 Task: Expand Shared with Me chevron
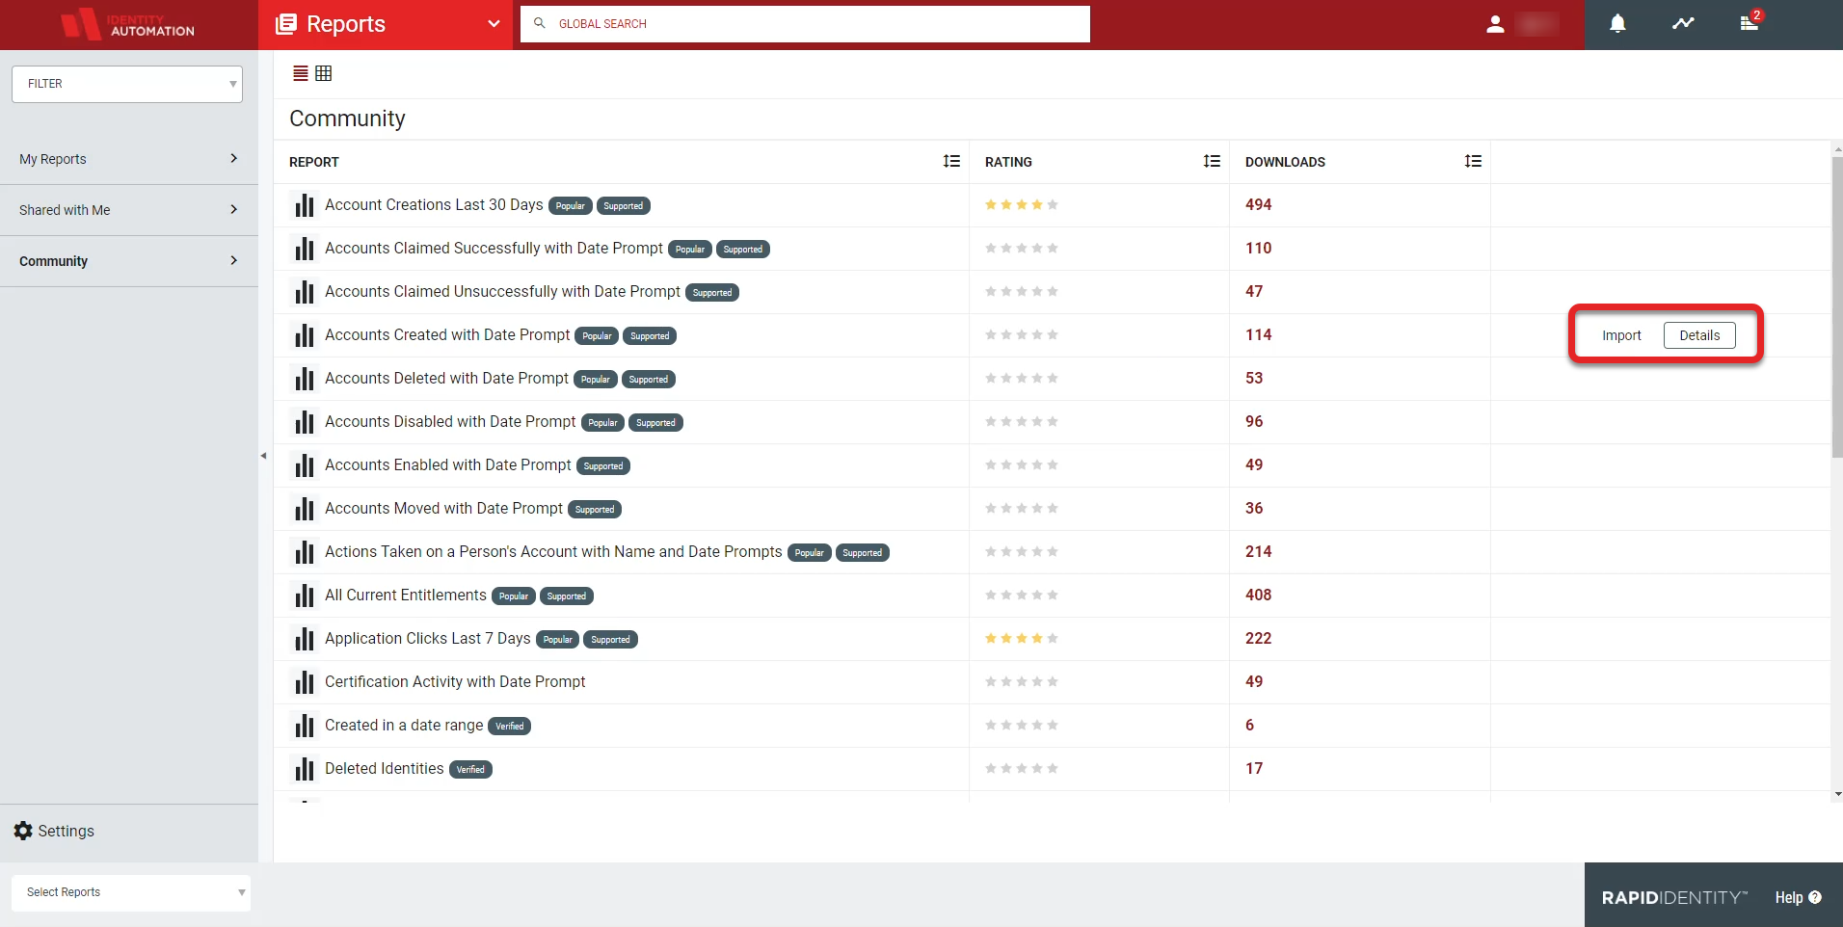tap(233, 209)
